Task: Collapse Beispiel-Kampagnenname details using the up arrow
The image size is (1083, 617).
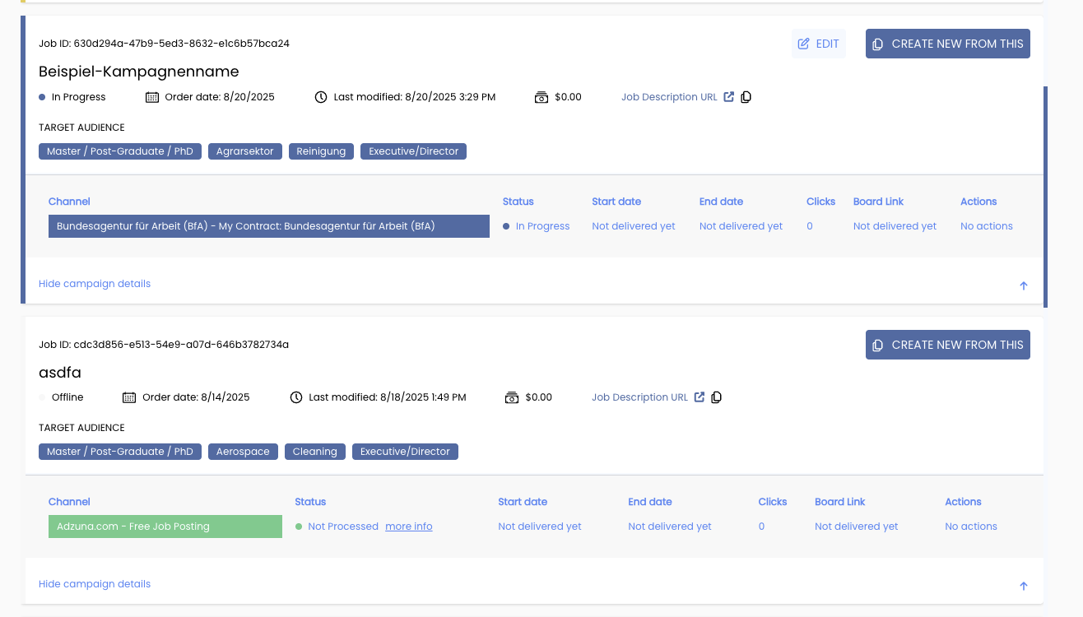Action: click(1024, 285)
